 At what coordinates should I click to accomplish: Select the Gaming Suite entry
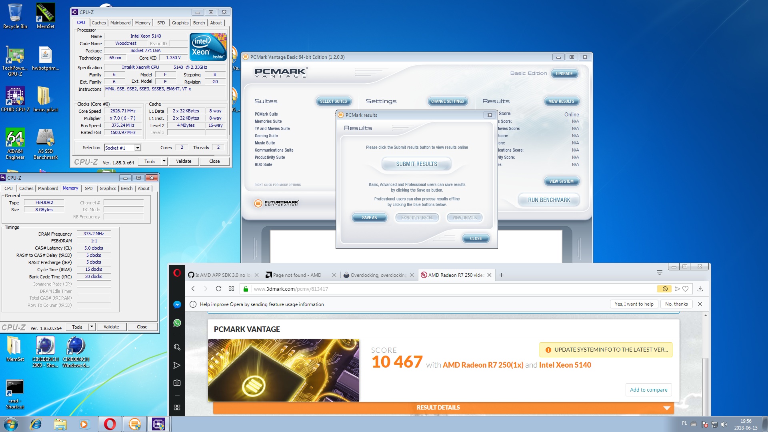coord(266,136)
